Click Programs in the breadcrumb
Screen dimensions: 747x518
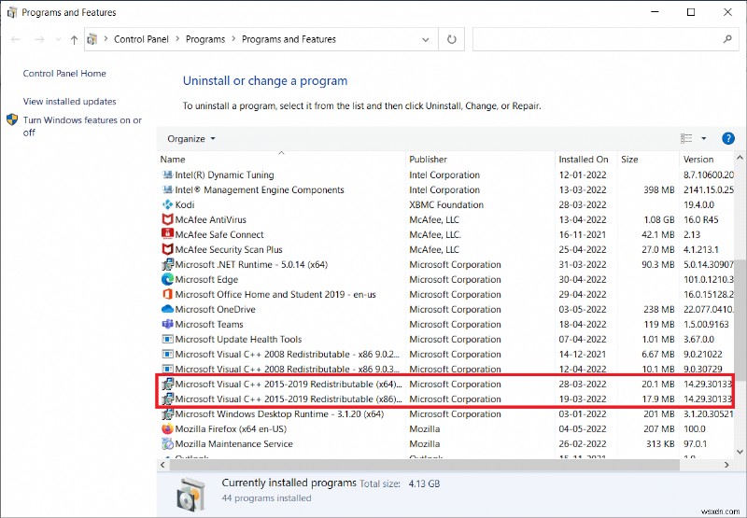(205, 39)
